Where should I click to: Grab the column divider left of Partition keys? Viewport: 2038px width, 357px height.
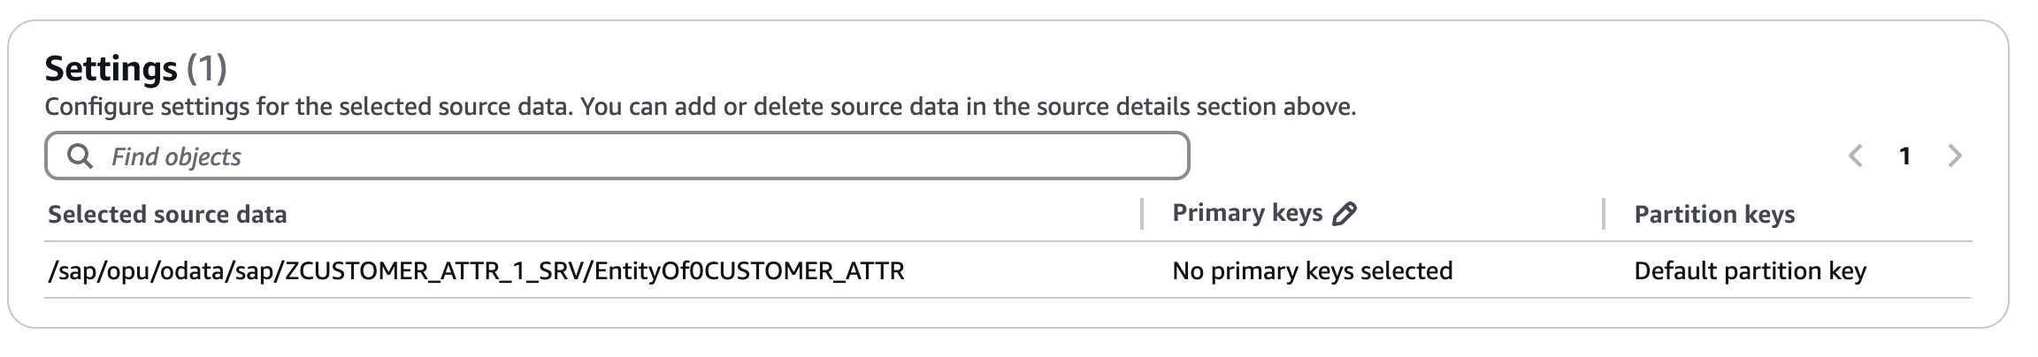[x=1604, y=214]
